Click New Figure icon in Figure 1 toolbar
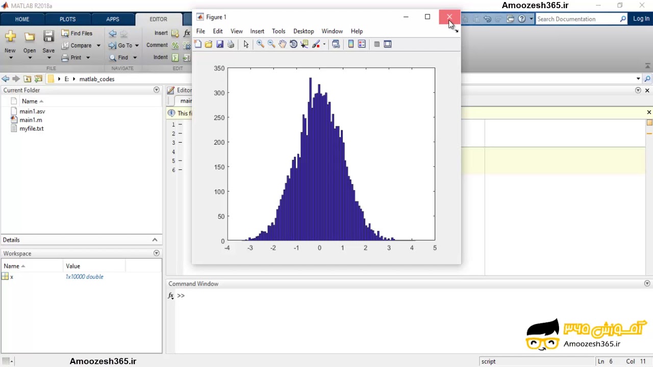Image resolution: width=653 pixels, height=367 pixels. (198, 44)
